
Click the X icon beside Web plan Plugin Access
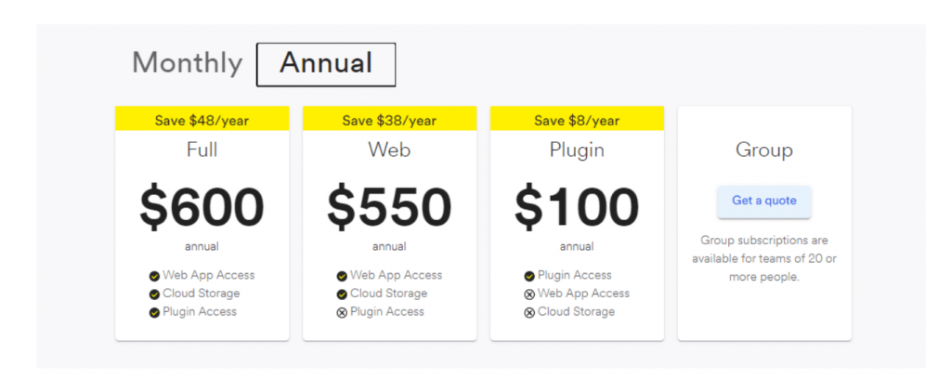(x=342, y=313)
